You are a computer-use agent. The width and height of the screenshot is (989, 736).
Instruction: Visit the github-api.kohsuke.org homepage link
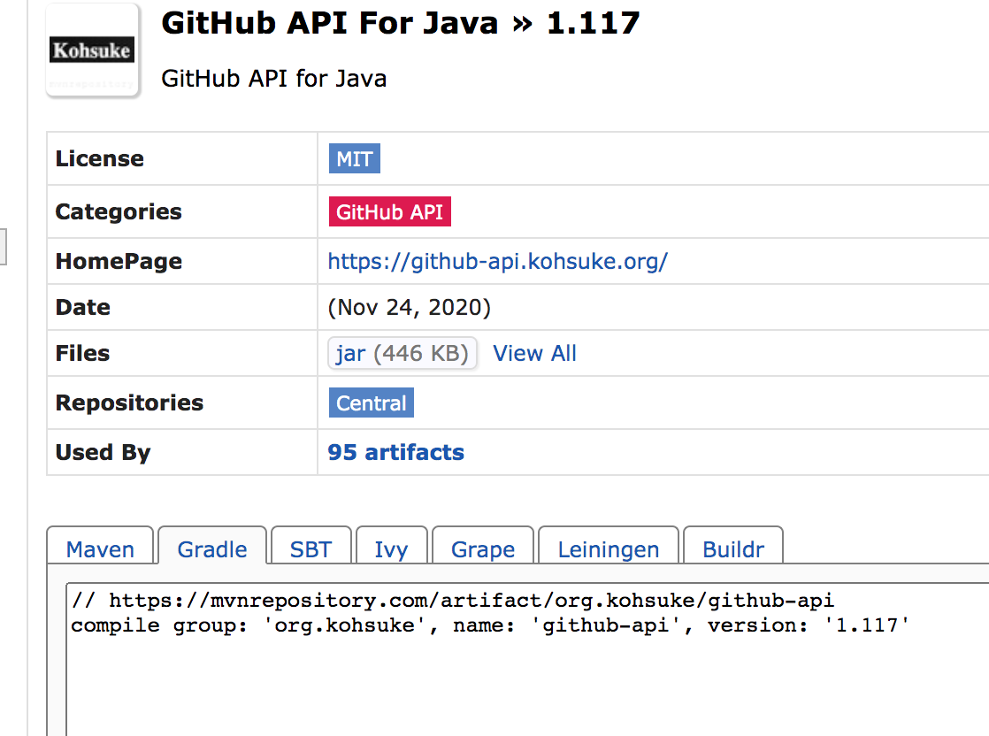pos(498,261)
